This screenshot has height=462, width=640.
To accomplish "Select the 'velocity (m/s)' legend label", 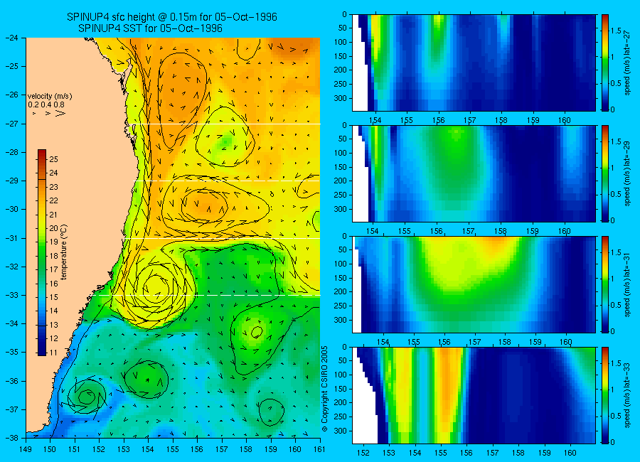I will (49, 97).
